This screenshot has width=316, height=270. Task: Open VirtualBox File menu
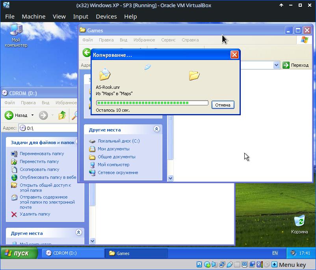coord(10,16)
